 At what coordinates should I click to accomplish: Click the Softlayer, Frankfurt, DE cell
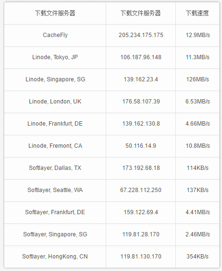tap(55, 212)
